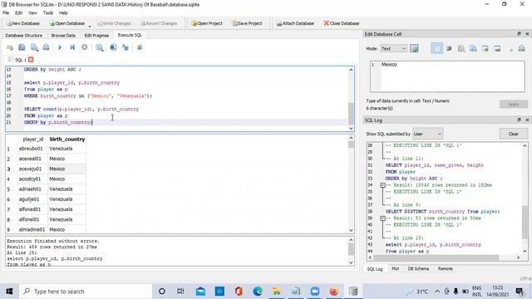Click Open Database toolbar button
Viewport: 532px width, 299px height.
pyautogui.click(x=67, y=23)
